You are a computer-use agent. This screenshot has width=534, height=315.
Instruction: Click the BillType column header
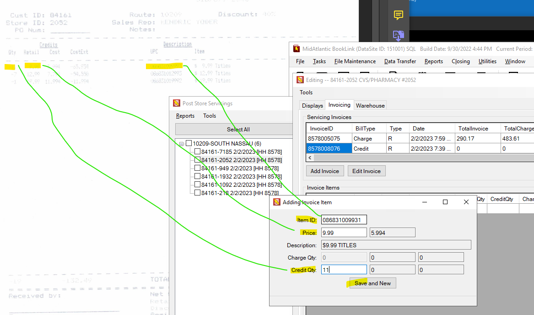369,129
